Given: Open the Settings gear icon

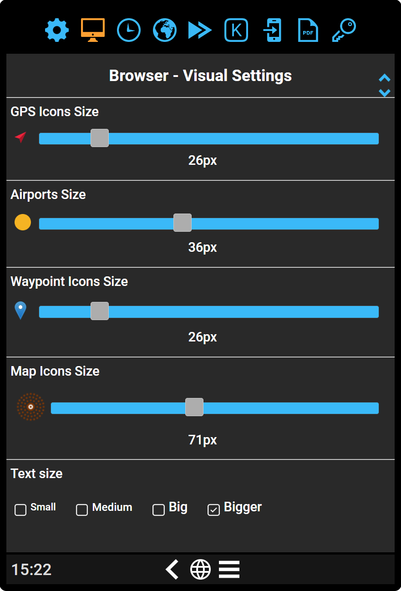Looking at the screenshot, I should [56, 30].
